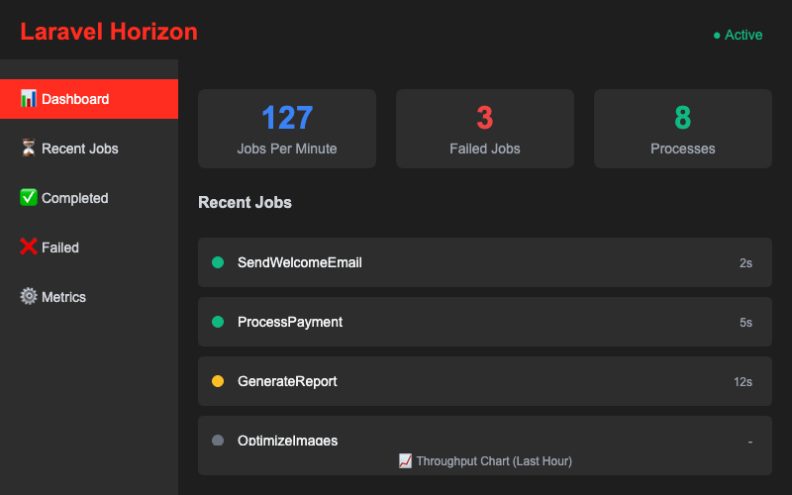Click the green number 8 value

pyautogui.click(x=683, y=118)
